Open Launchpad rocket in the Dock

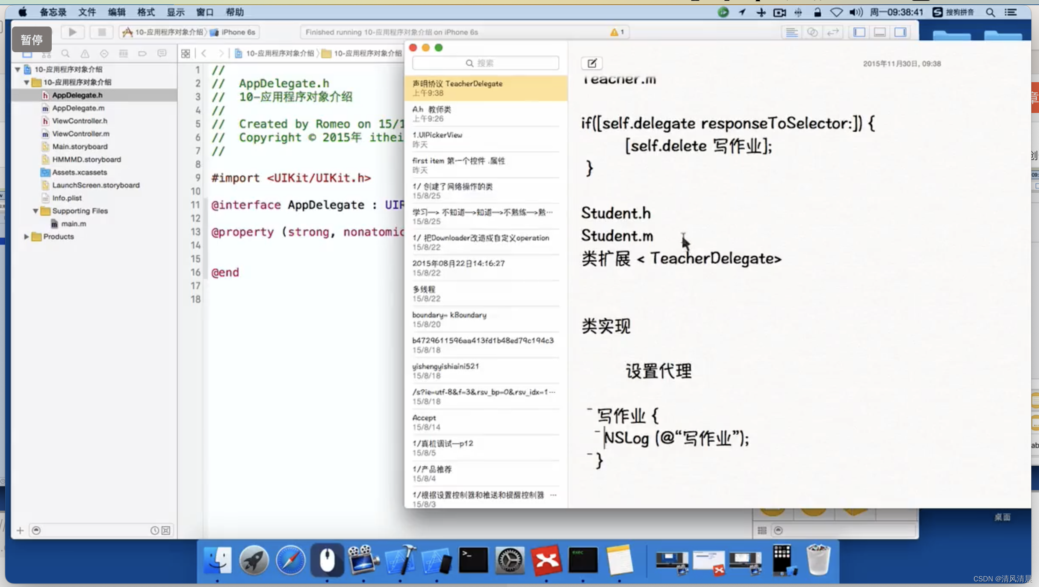254,560
